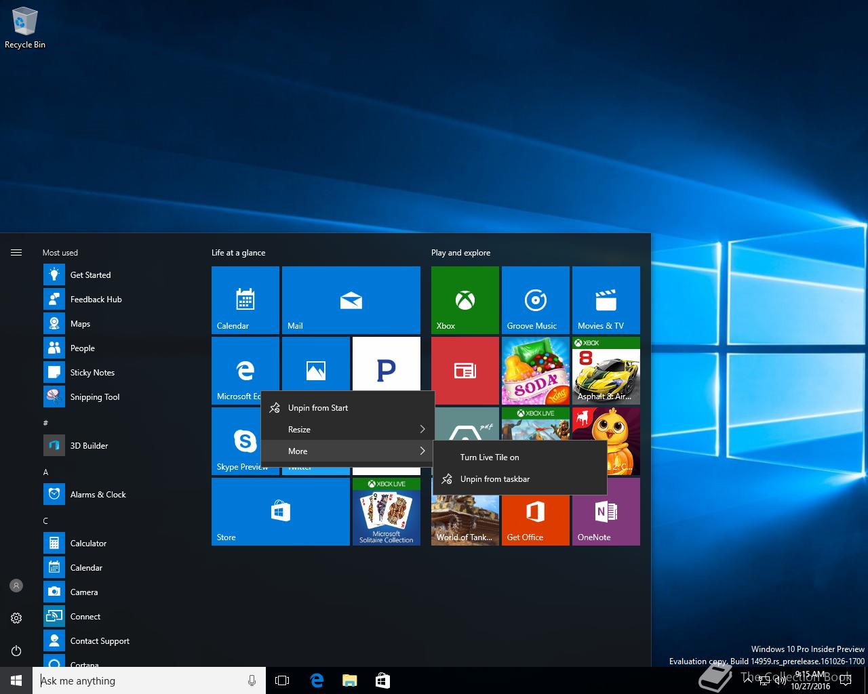Open the Photos tile
This screenshot has height=694, width=868.
316,364
